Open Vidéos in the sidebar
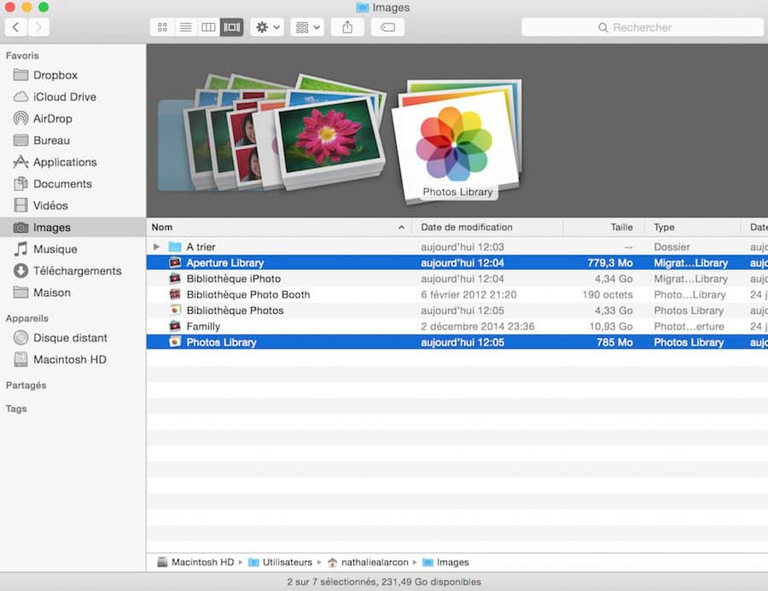Viewport: 768px width, 591px height. point(73,206)
